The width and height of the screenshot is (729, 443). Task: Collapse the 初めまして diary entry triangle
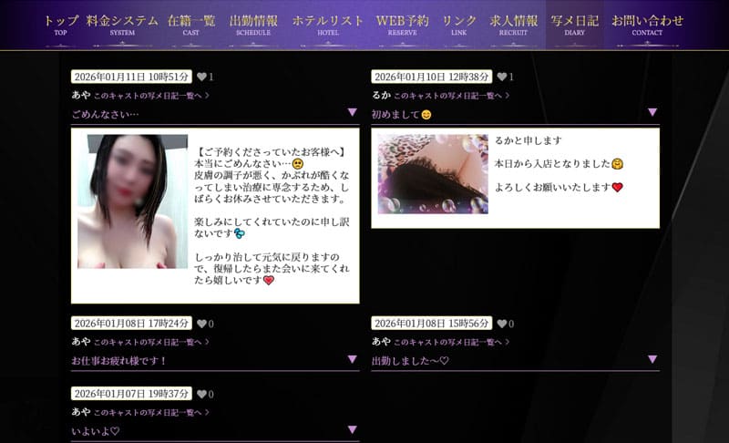(652, 112)
